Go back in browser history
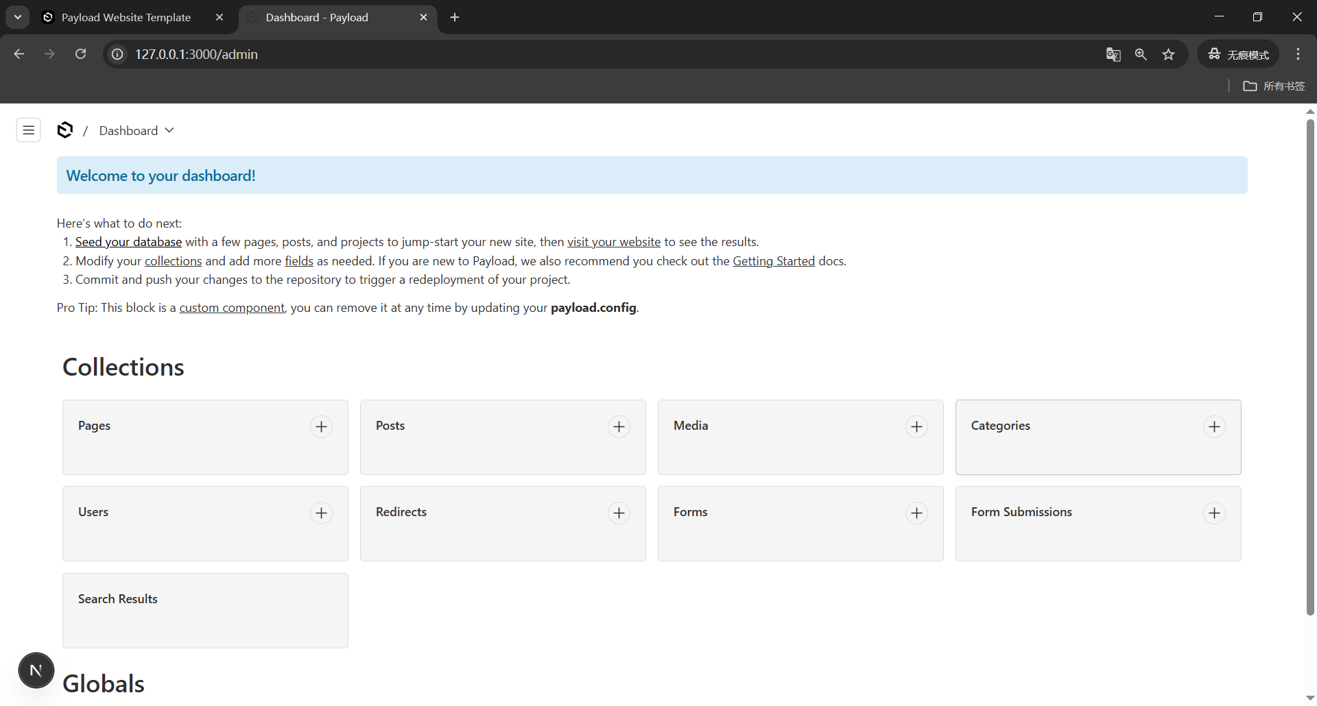The image size is (1317, 706). click(19, 54)
